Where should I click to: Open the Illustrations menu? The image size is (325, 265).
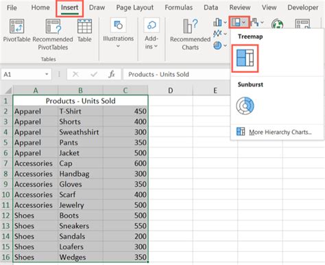[118, 34]
